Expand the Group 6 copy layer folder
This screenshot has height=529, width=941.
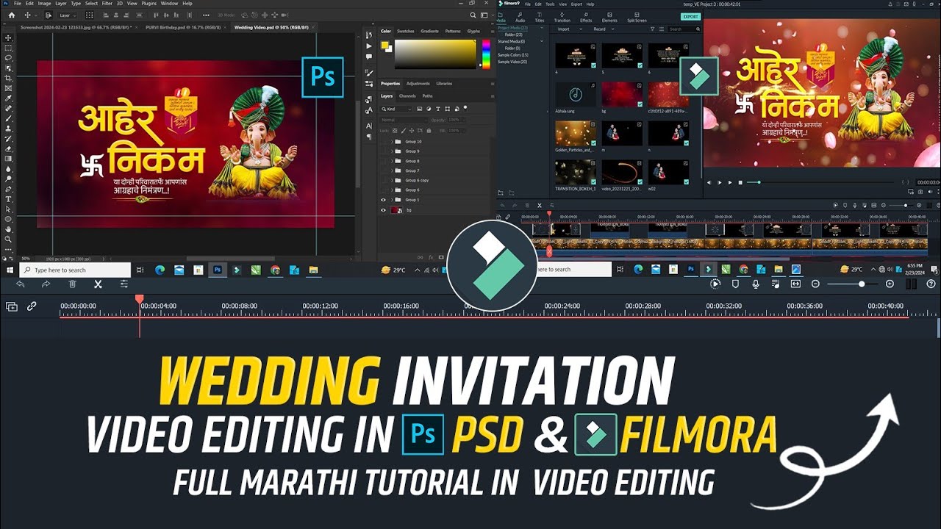(392, 180)
